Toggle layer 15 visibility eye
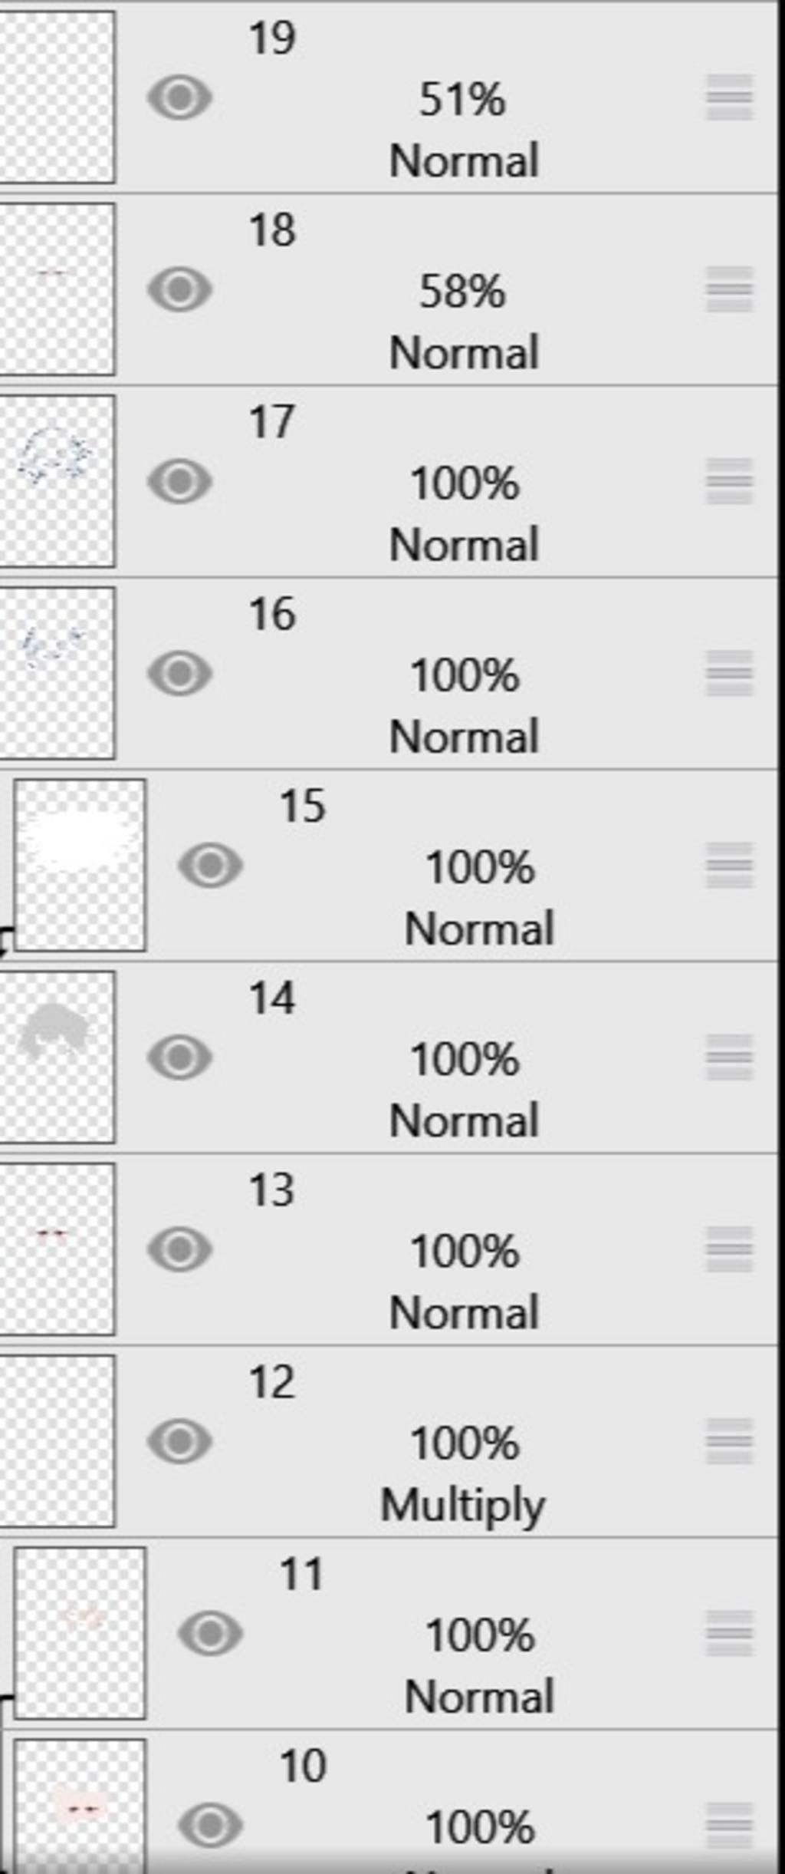This screenshot has height=1874, width=785. 210,866
